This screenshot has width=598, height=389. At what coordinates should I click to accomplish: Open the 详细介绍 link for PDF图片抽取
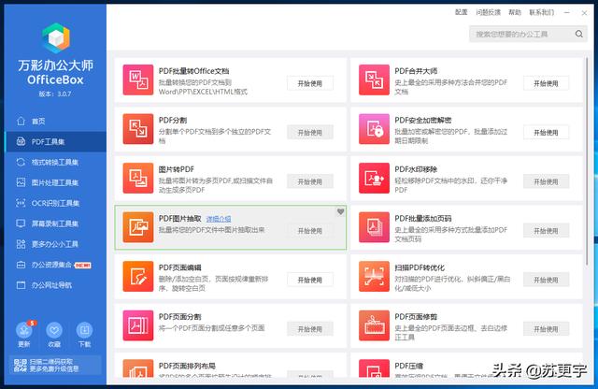coord(219,218)
